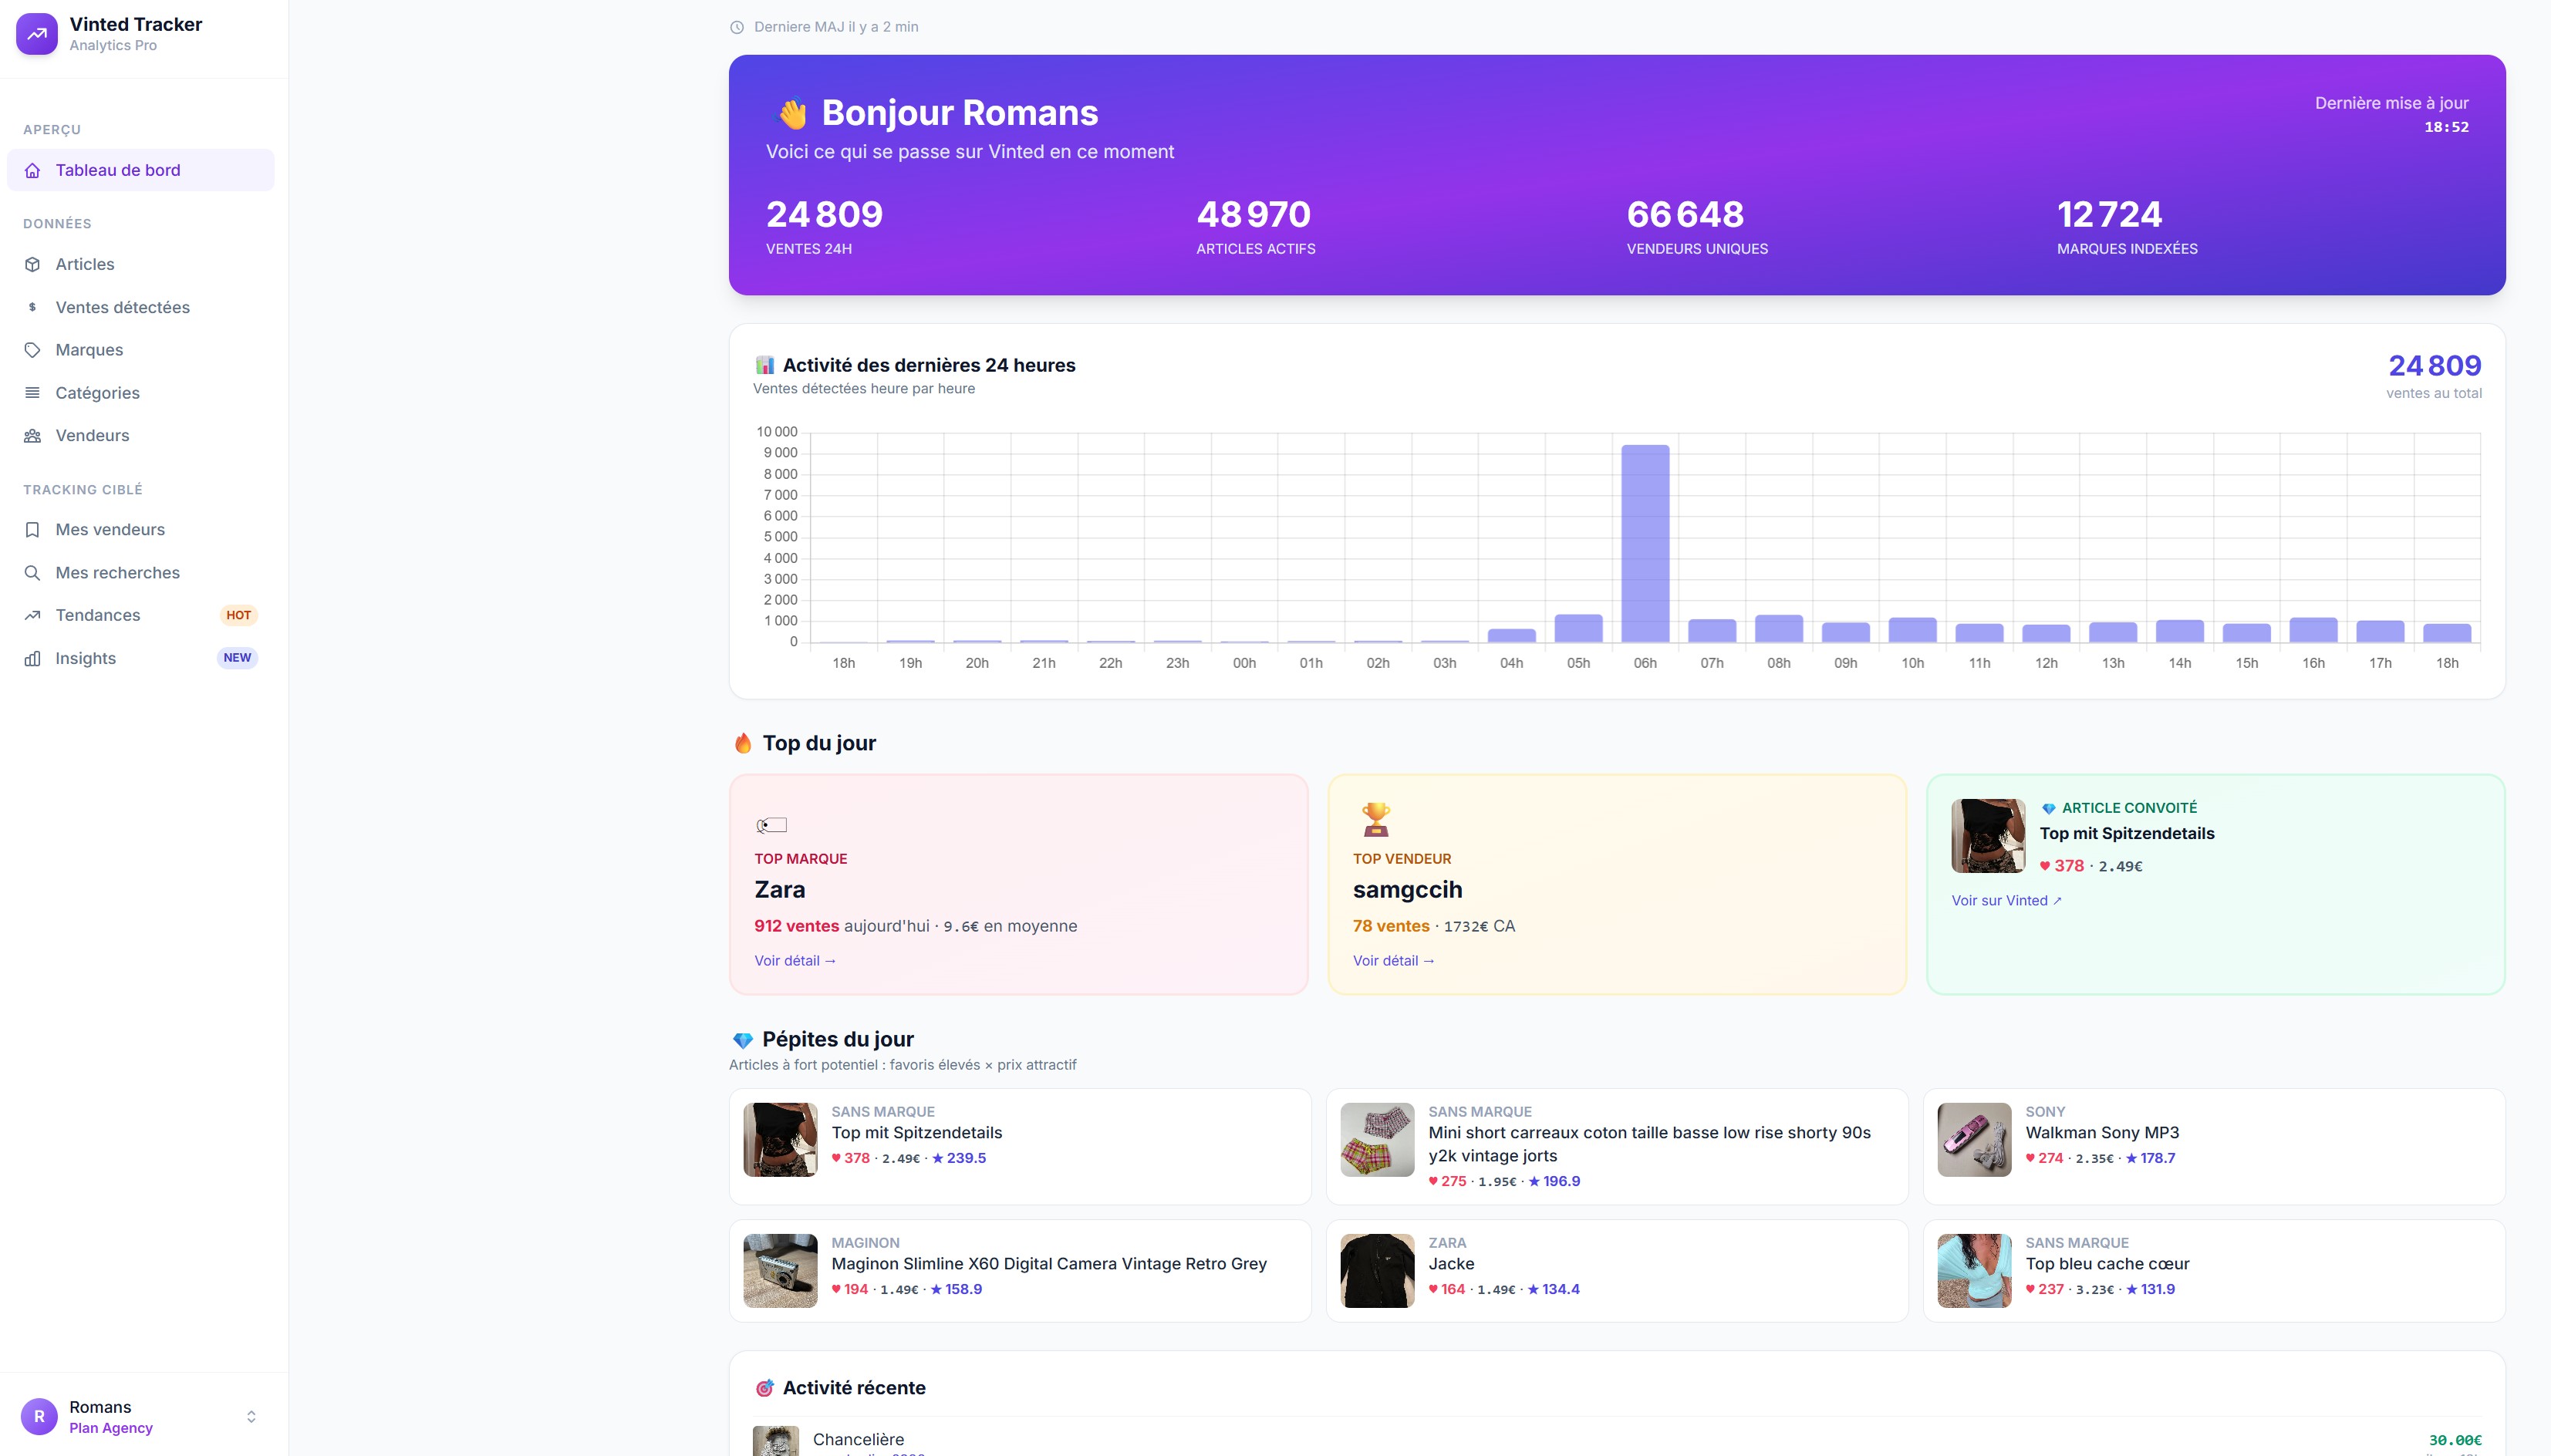Click the list icon beside Catégories

33,393
